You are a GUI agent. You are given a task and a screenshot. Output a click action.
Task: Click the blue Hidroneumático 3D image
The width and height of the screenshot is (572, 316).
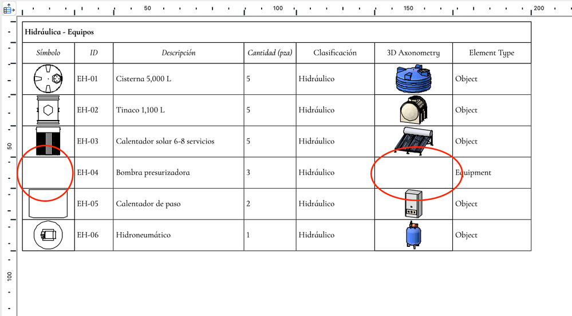413,235
